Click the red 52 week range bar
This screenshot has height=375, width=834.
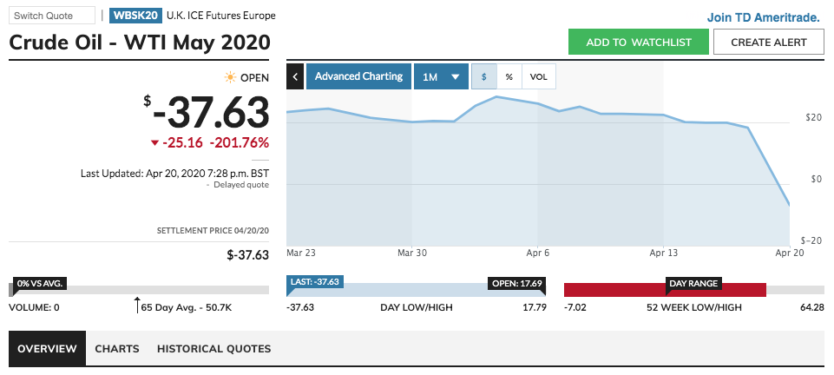(x=666, y=291)
